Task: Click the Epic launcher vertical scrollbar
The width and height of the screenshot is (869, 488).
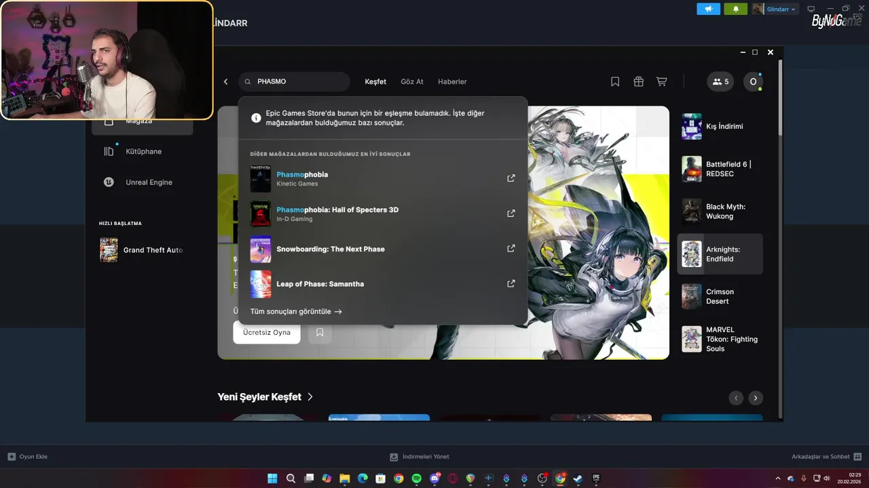Action: [x=780, y=98]
